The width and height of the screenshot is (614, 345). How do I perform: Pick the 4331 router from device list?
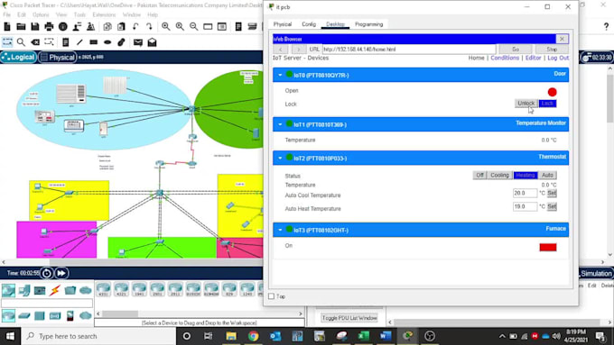pos(103,289)
